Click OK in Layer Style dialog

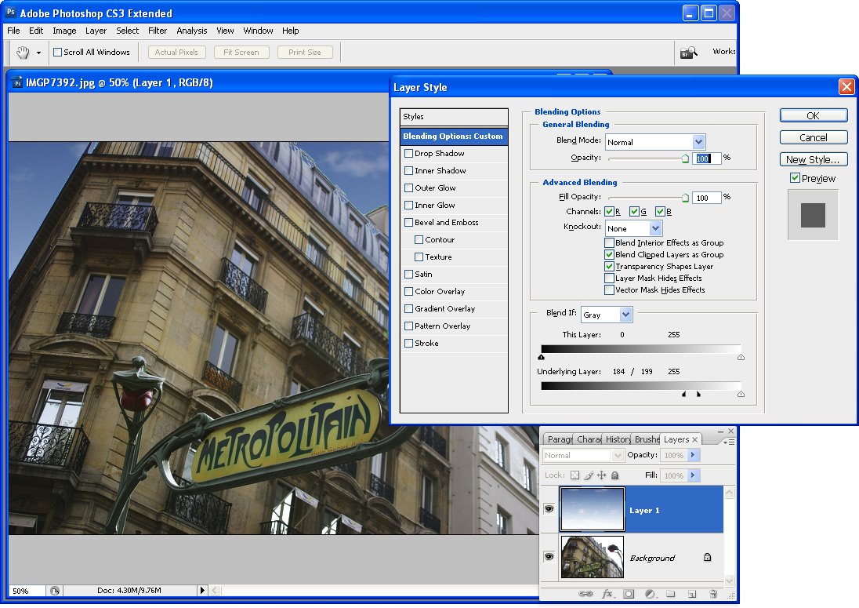[814, 115]
